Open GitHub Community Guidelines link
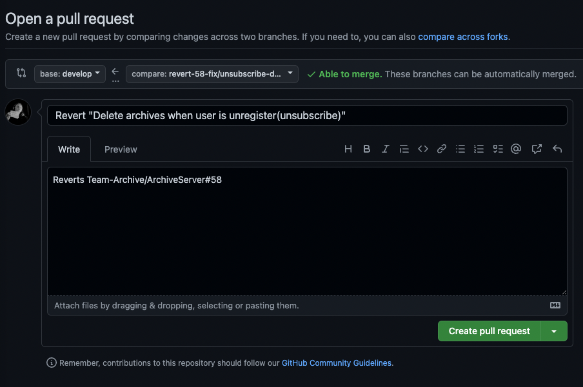Image resolution: width=583 pixels, height=387 pixels. tap(337, 363)
